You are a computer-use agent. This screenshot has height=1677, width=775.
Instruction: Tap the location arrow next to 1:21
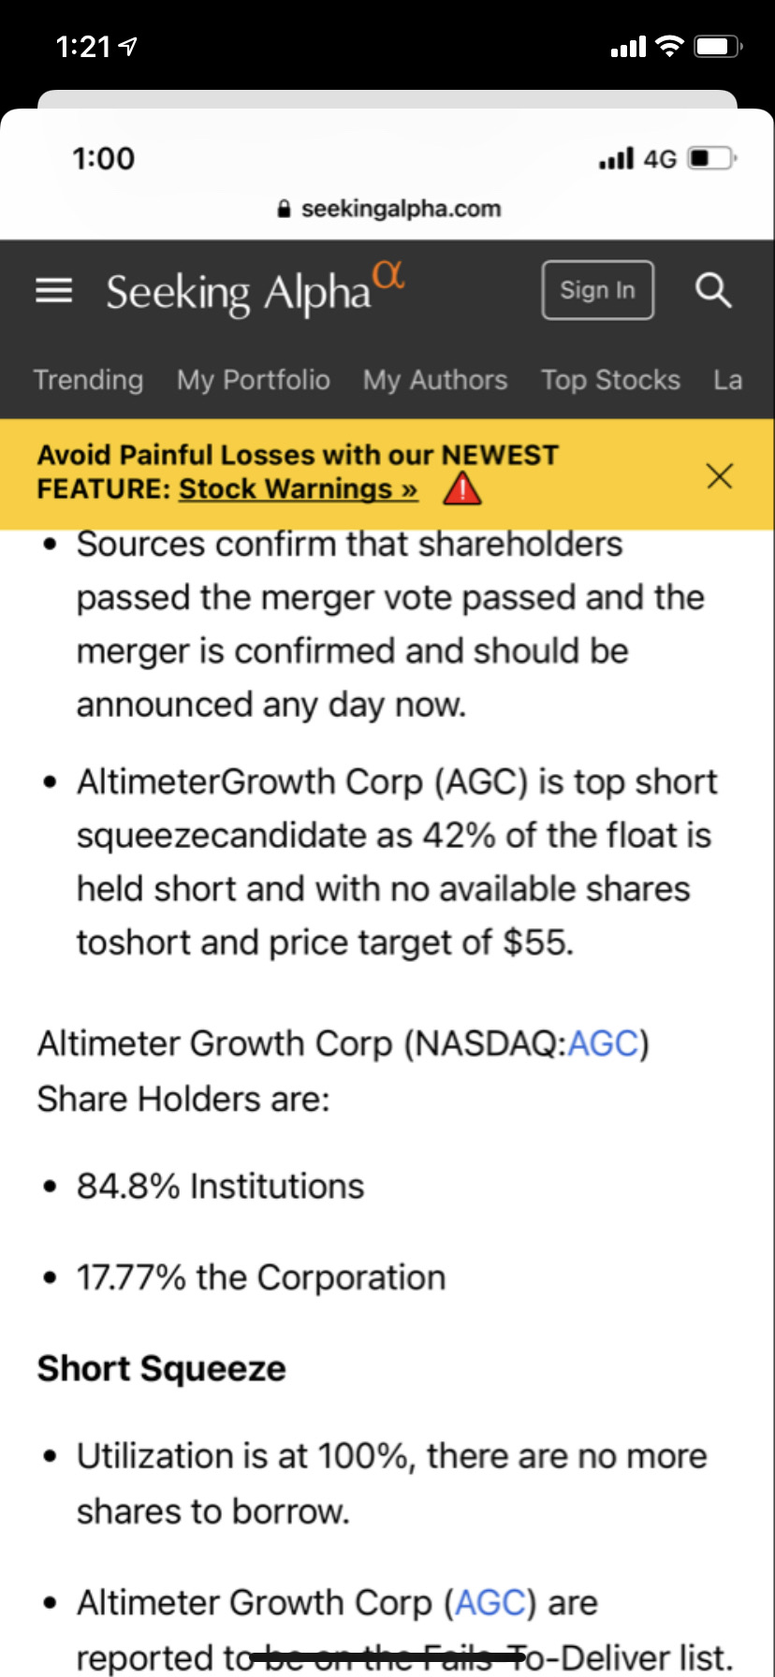tap(128, 46)
